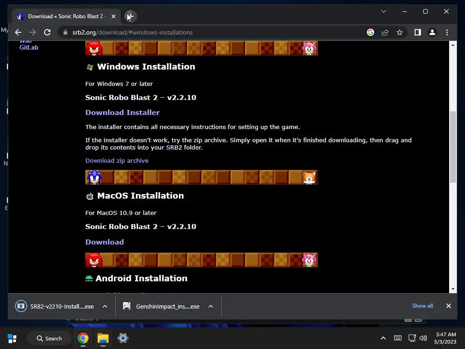Open the Chrome side panel
This screenshot has width=465, height=349.
(418, 32)
